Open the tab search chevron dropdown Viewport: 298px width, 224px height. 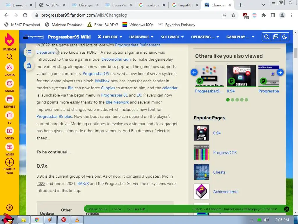coord(263,5)
